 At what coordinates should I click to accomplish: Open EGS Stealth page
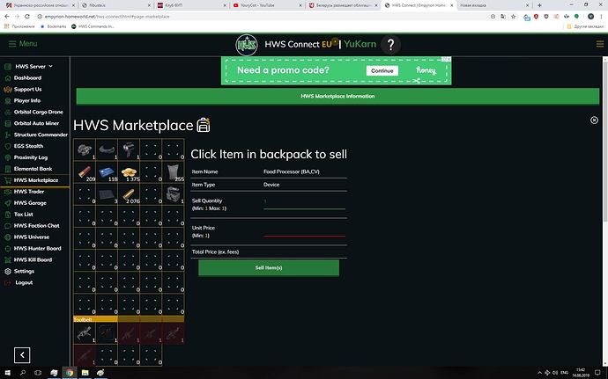(x=28, y=146)
